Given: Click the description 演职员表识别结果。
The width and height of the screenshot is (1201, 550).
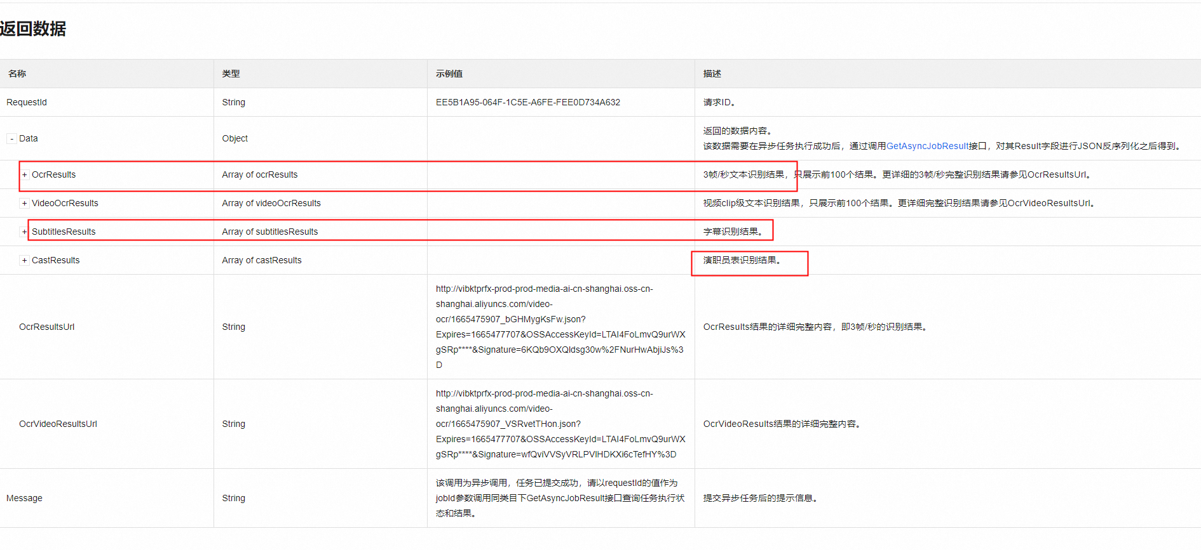Looking at the screenshot, I should (x=742, y=260).
